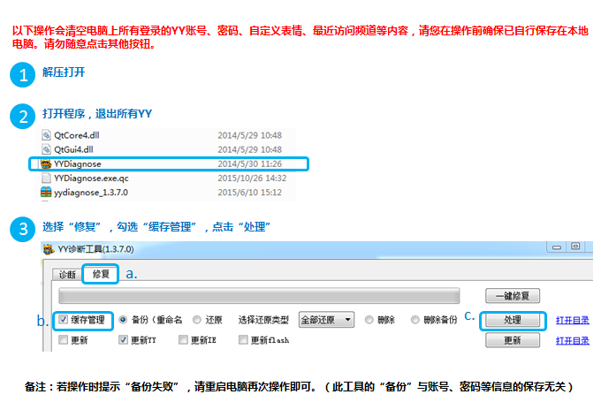Tick the 更新 checkbox

coord(64,339)
